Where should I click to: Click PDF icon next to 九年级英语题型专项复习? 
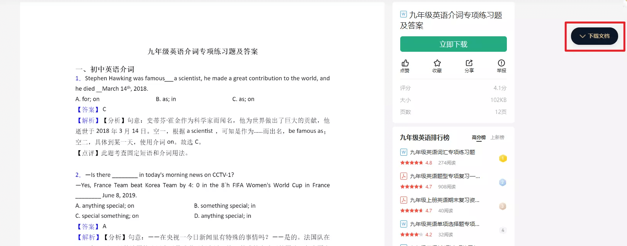point(403,176)
